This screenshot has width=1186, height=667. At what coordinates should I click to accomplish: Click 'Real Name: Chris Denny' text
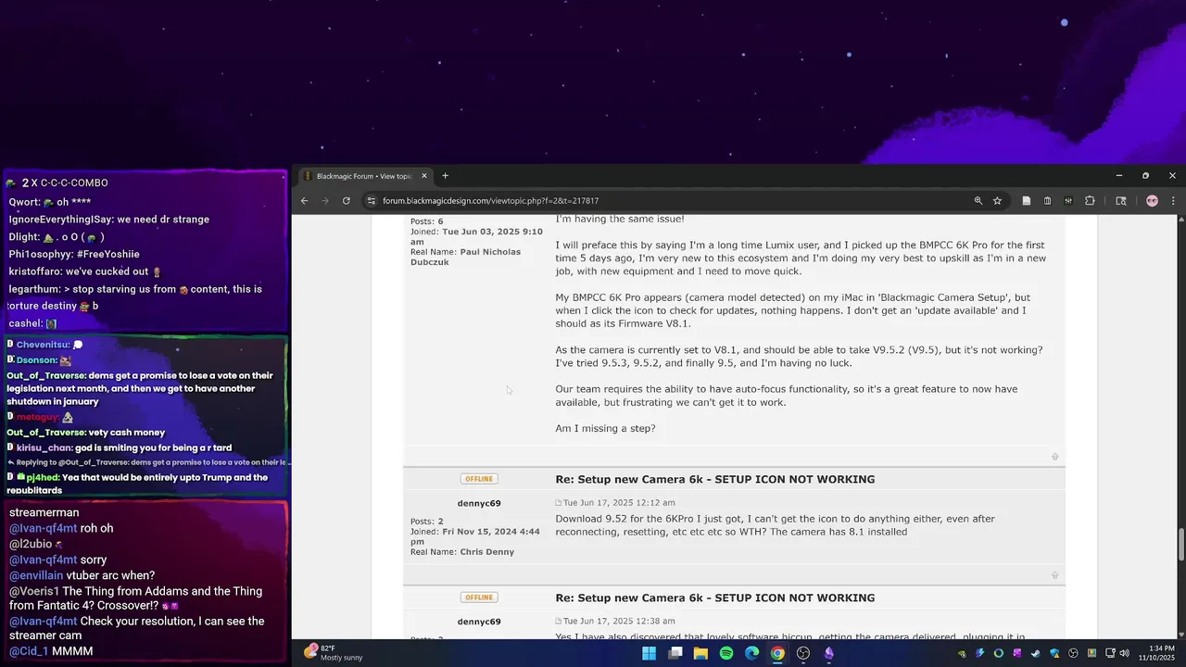[x=462, y=552]
